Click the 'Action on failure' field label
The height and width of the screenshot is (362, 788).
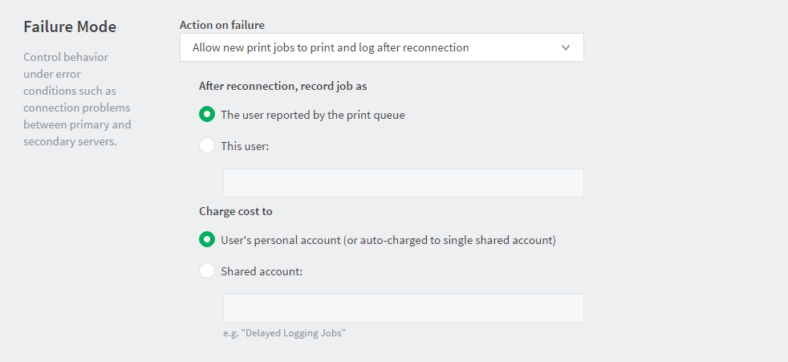point(222,25)
